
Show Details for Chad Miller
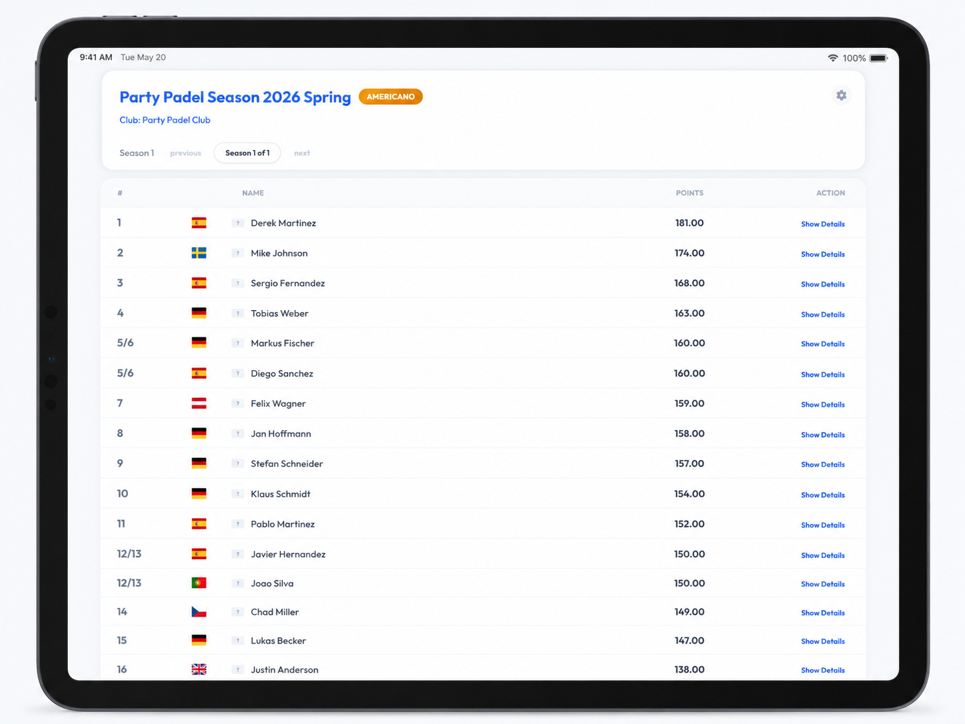(822, 613)
